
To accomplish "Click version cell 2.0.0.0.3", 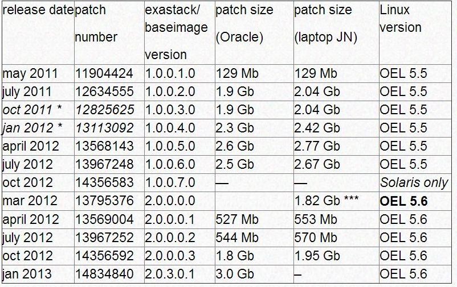I will click(x=170, y=256).
